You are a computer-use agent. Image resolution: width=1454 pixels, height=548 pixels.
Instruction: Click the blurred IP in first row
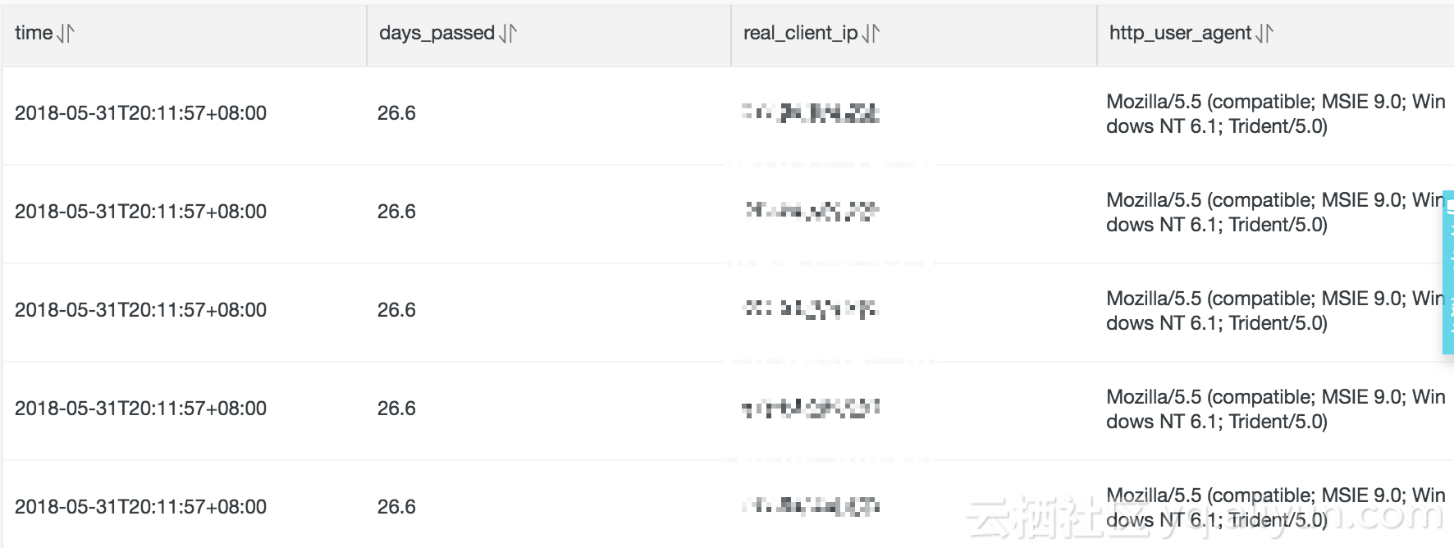point(811,113)
